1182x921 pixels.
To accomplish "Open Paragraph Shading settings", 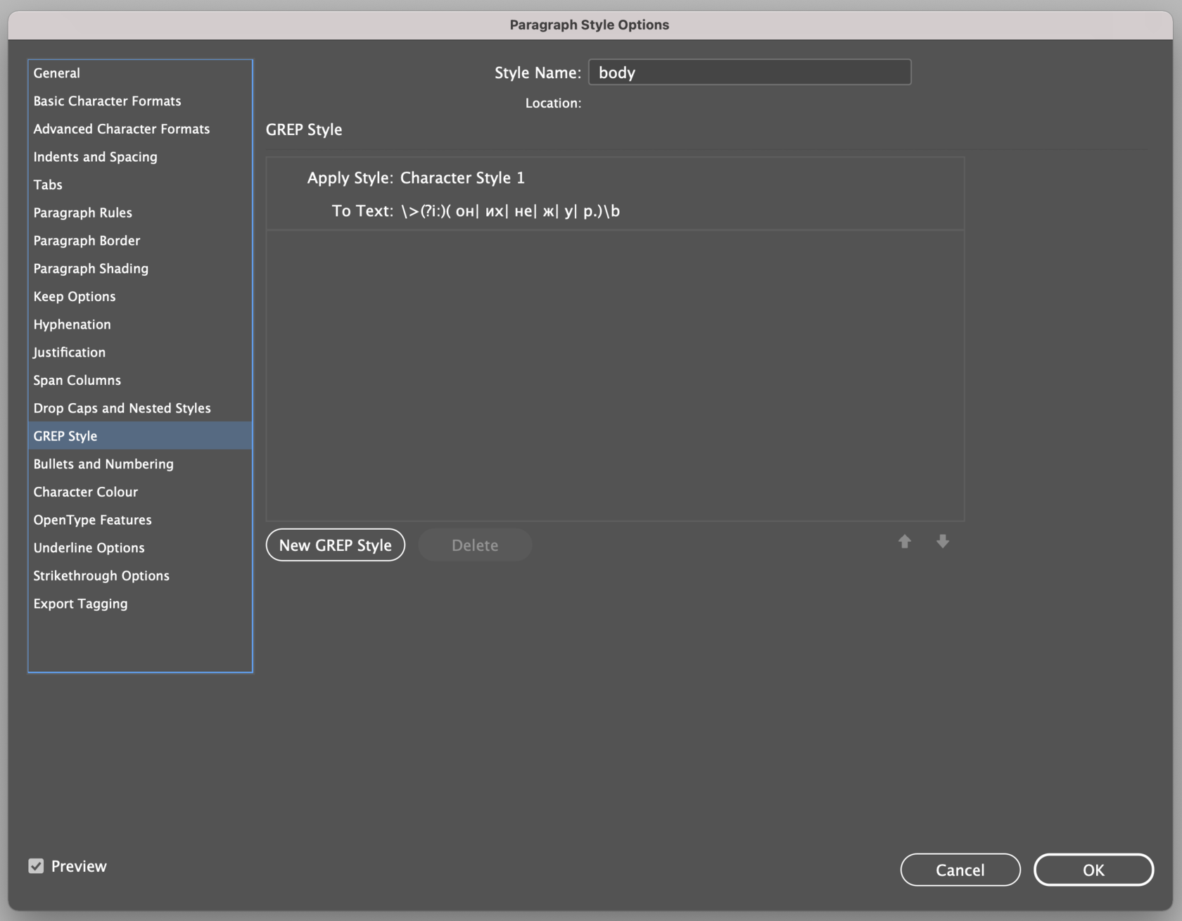I will pos(91,269).
